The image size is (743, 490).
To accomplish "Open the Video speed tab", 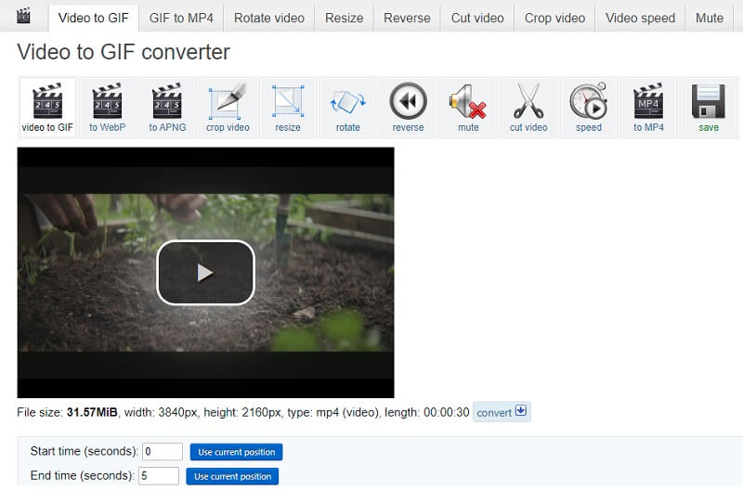I will click(x=640, y=18).
